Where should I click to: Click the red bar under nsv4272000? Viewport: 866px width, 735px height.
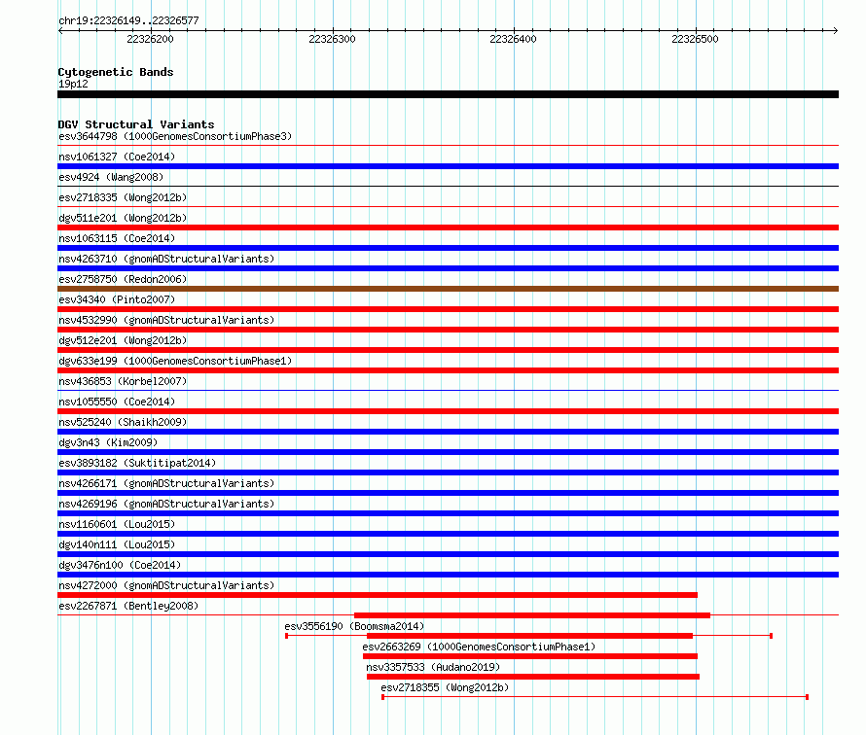378,595
